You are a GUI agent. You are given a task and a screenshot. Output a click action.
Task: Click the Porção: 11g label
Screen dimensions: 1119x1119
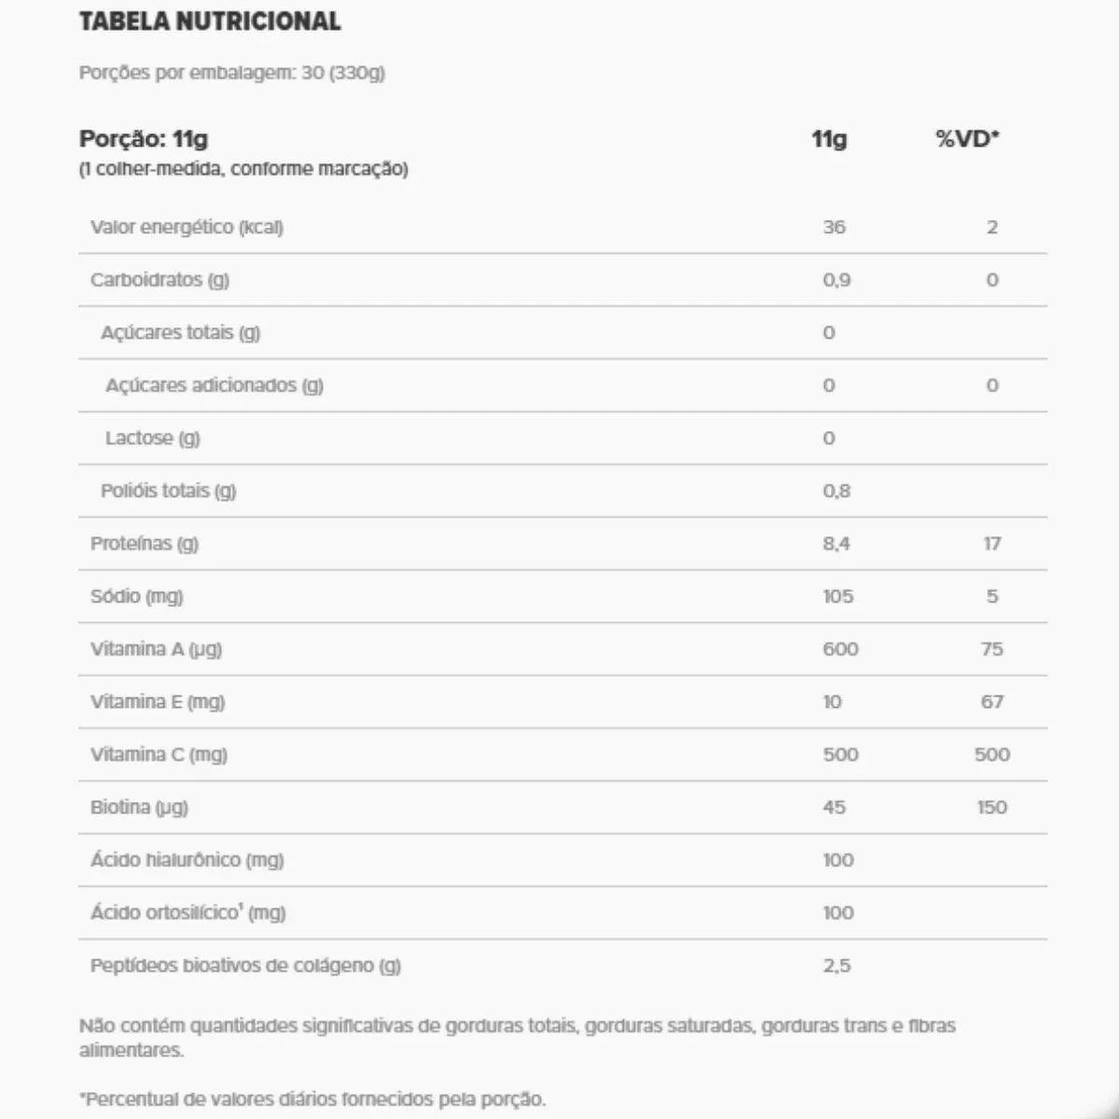click(x=144, y=139)
